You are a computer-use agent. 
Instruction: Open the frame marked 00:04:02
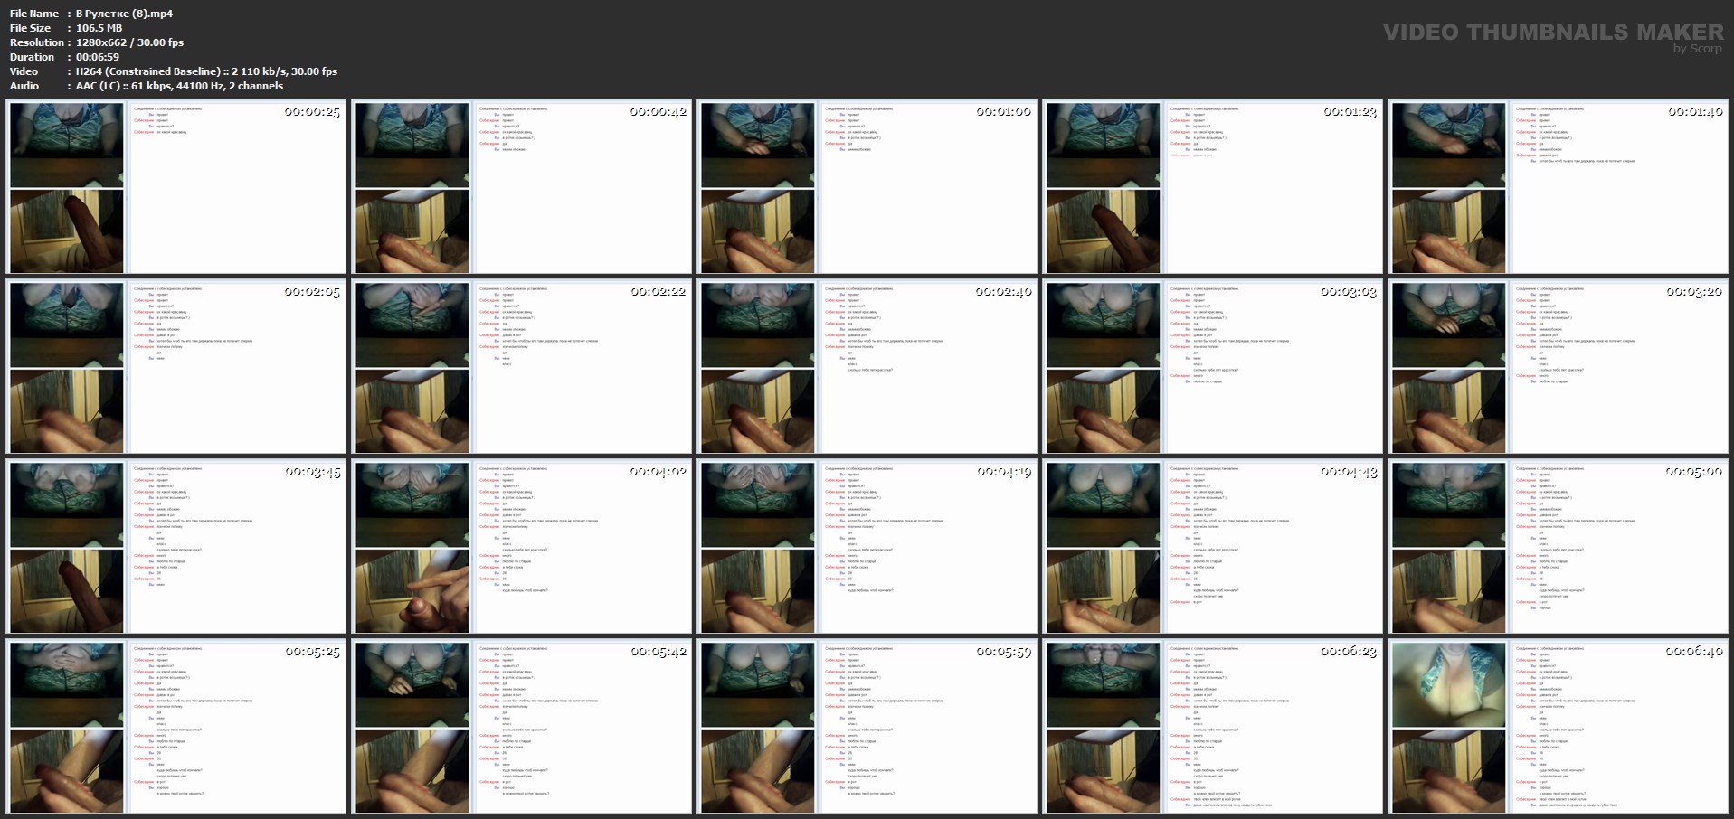pos(522,547)
